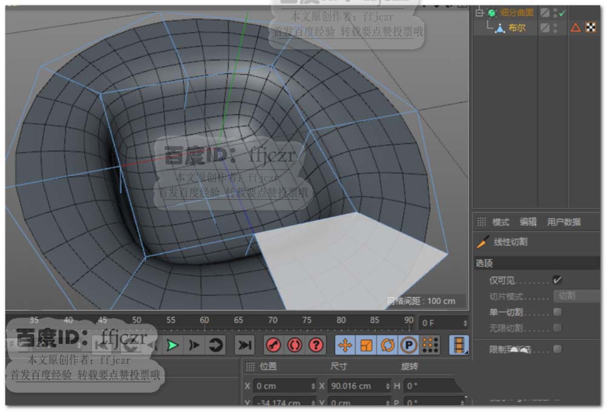This screenshot has width=606, height=411.
Task: Toggle the parameter P key icon
Action: pos(408,345)
